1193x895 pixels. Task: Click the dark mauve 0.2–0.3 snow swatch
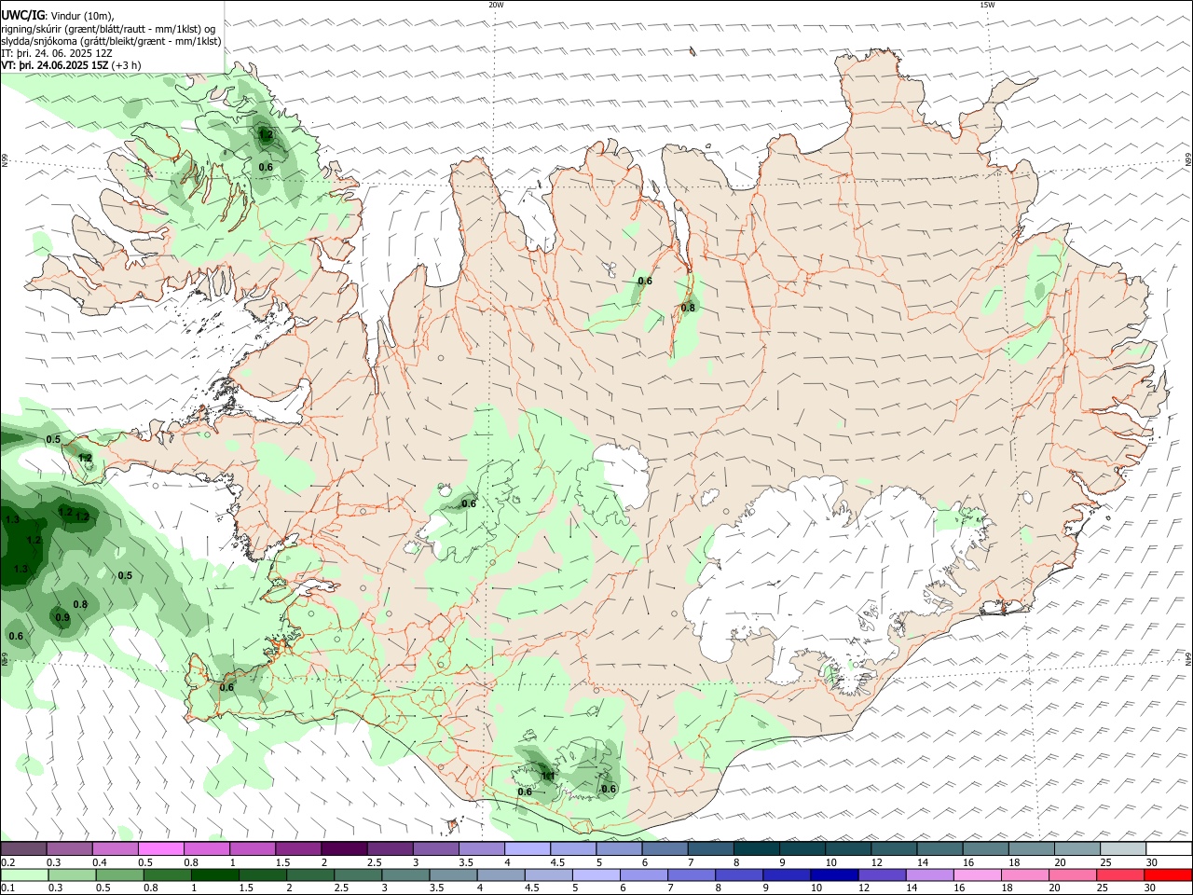pyautogui.click(x=24, y=849)
